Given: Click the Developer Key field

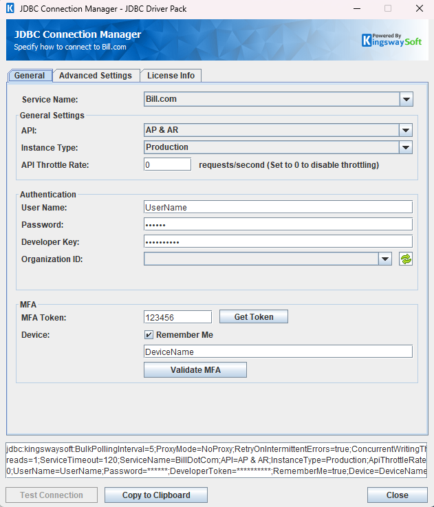Looking at the screenshot, I should pos(278,241).
